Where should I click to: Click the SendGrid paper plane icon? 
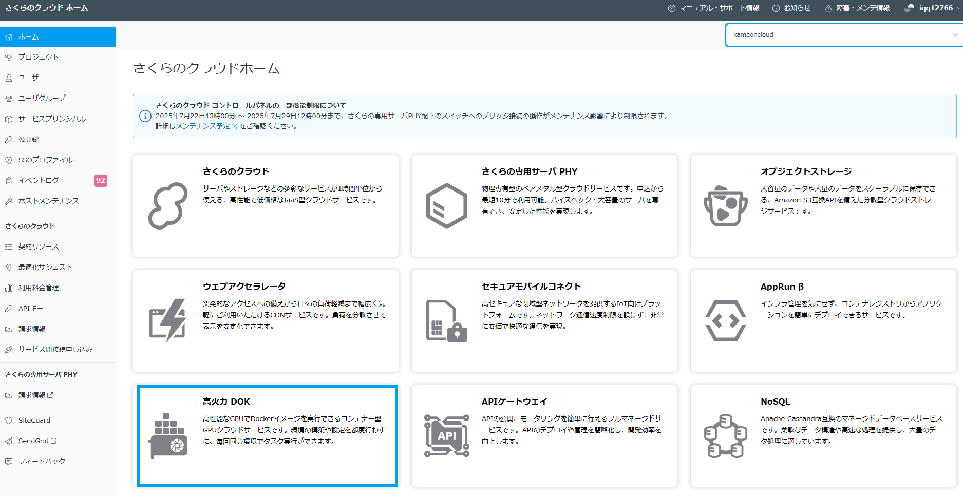[x=9, y=441]
